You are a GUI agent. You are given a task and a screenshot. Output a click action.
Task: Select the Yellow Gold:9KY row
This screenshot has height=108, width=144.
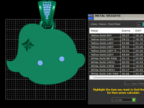[x=117, y=35]
